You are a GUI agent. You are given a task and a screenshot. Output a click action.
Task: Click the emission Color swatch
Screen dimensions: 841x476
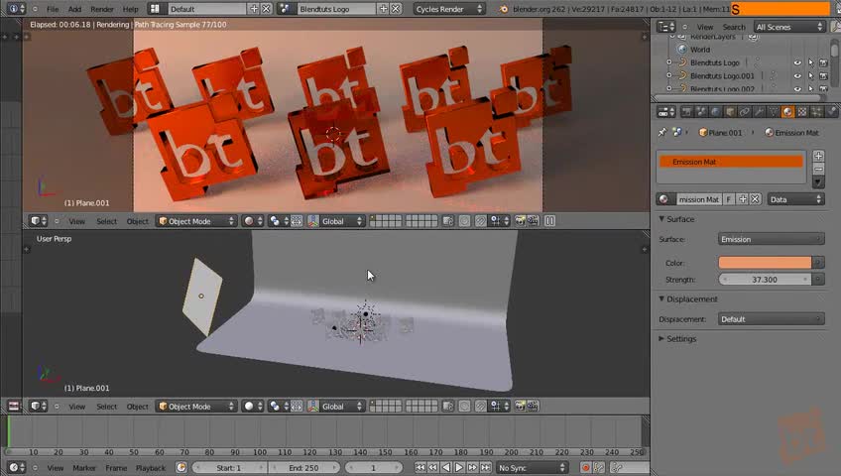[765, 262]
